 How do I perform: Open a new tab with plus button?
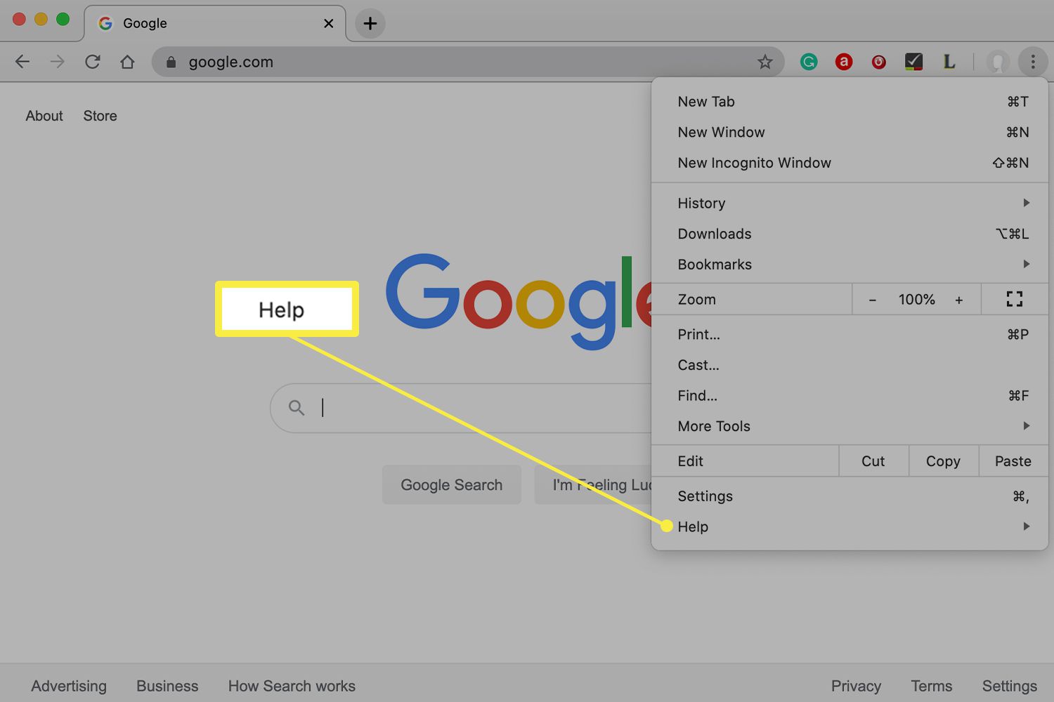click(370, 23)
